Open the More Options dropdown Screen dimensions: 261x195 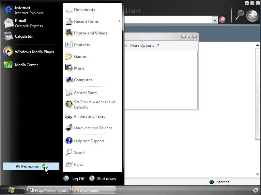[x=145, y=45]
